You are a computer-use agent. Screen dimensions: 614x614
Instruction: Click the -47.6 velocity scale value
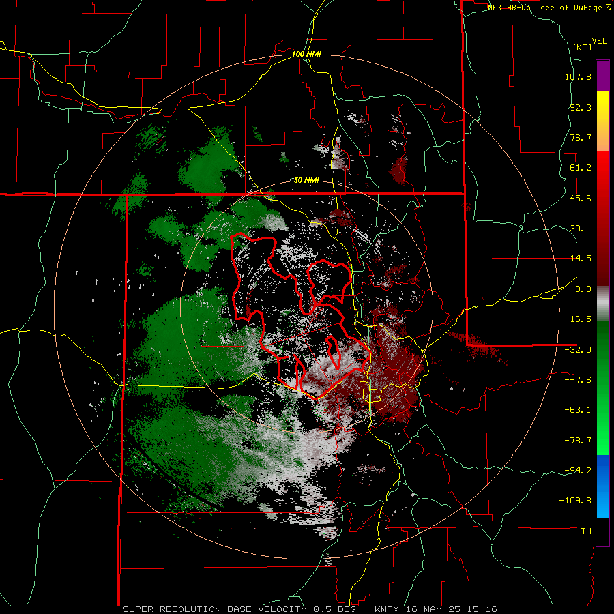click(578, 380)
